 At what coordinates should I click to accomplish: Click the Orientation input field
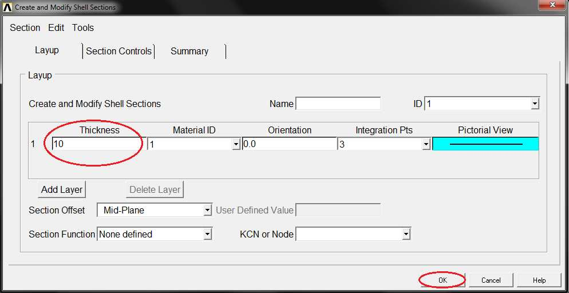pos(289,144)
